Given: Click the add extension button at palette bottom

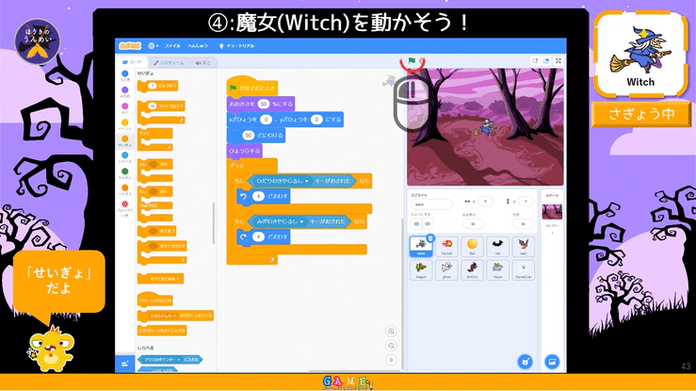Looking at the screenshot, I should point(124,364).
